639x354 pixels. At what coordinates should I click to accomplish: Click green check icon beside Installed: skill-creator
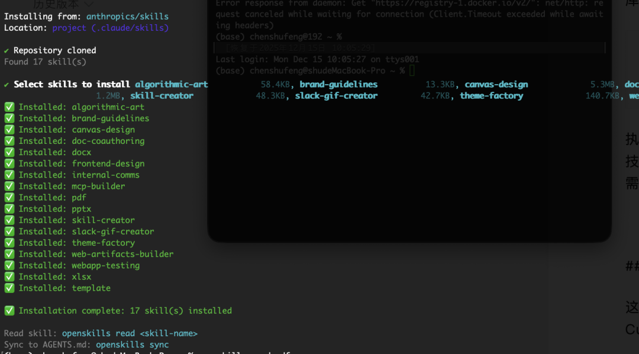(x=9, y=220)
